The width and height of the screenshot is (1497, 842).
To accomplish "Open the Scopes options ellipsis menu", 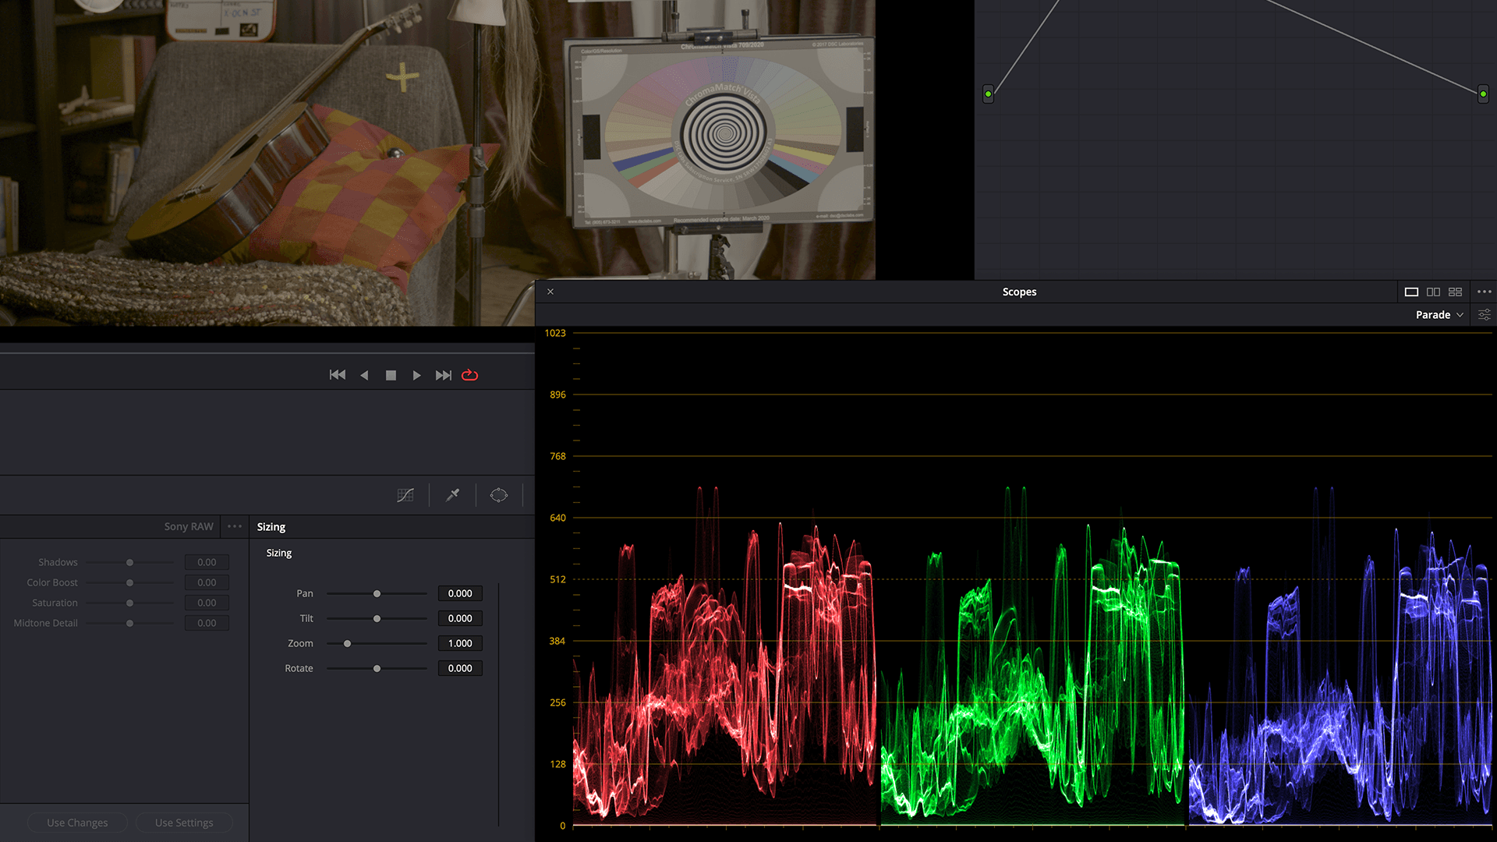I will click(1484, 292).
